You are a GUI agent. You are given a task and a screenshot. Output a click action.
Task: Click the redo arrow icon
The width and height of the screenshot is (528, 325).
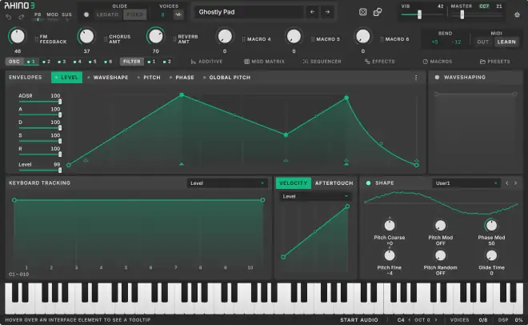[22, 17]
